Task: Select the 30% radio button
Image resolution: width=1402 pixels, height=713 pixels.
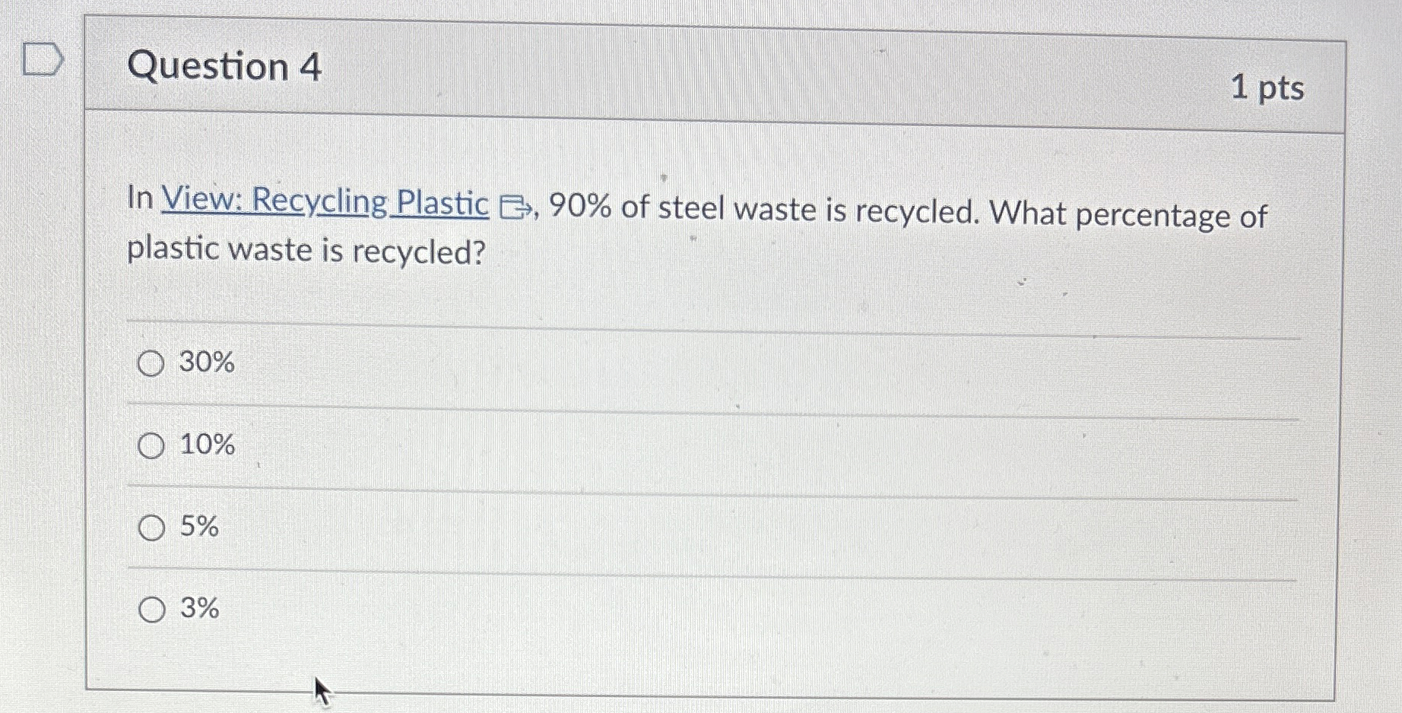Action: (x=151, y=364)
